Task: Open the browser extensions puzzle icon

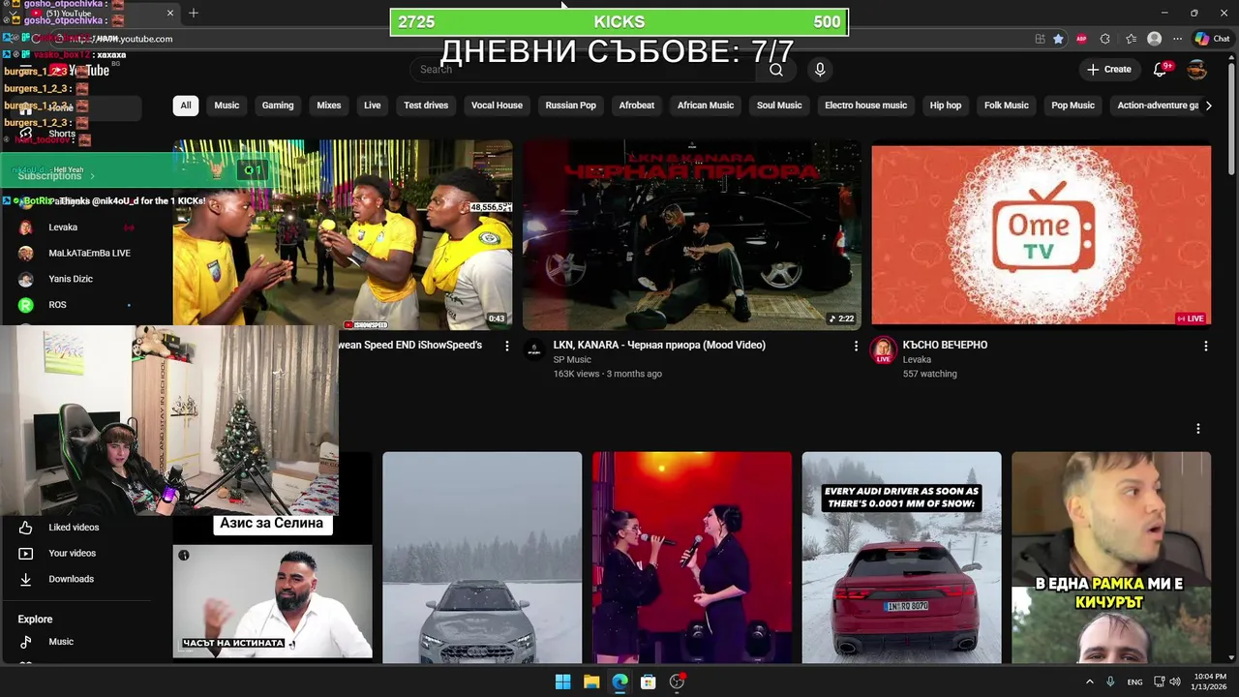Action: [x=1105, y=39]
